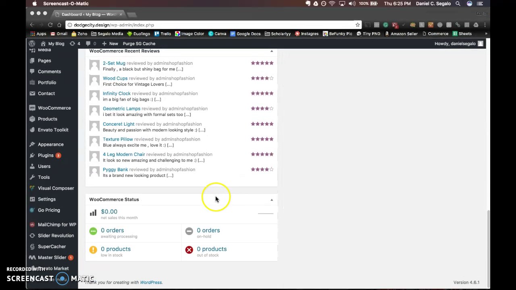Open Products in the sidebar
Screen dimensions: 516x290
(x=48, y=119)
